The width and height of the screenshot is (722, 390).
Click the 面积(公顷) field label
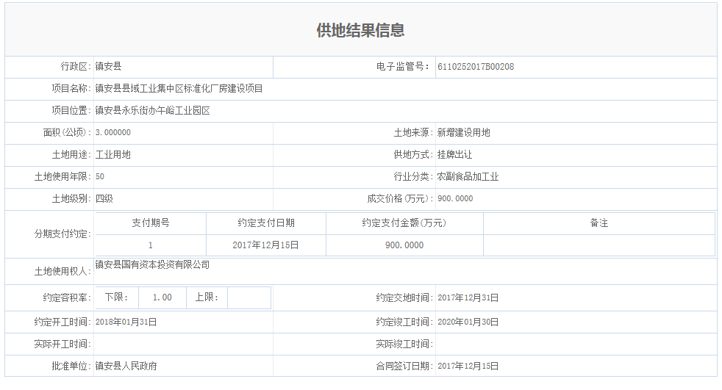(x=67, y=132)
